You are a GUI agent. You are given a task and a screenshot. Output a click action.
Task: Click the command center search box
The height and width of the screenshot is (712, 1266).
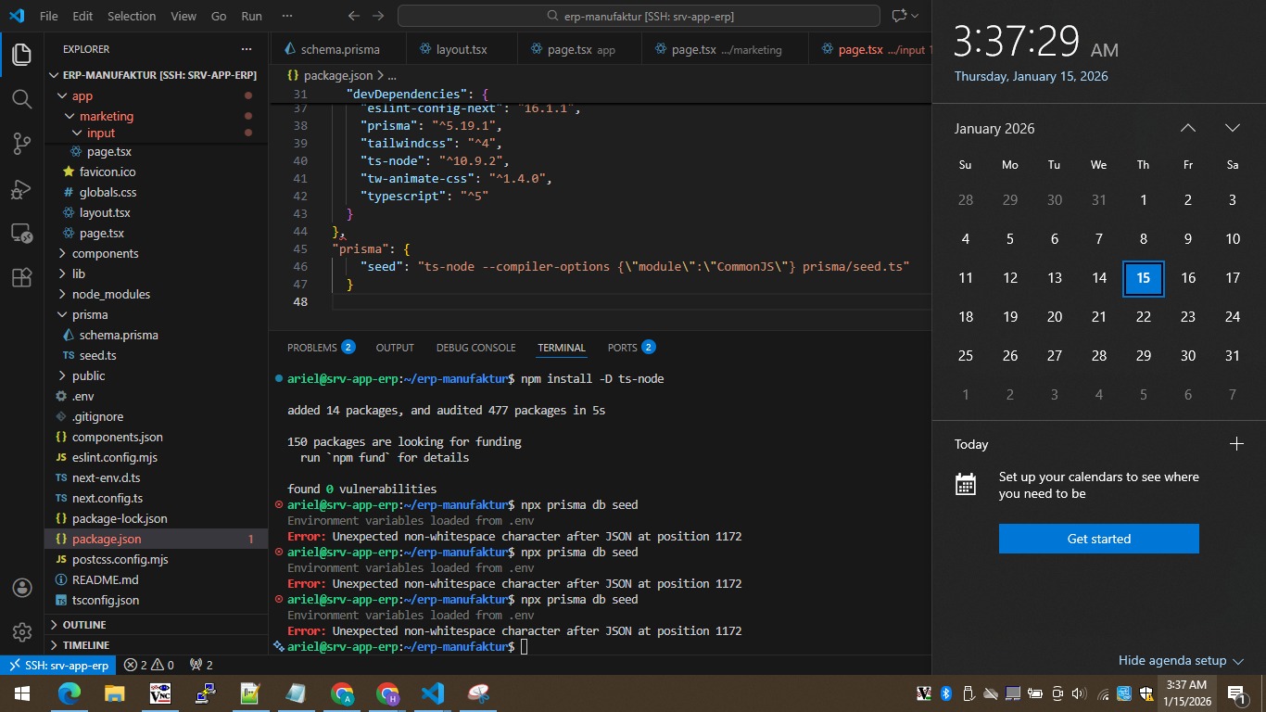[x=639, y=16]
